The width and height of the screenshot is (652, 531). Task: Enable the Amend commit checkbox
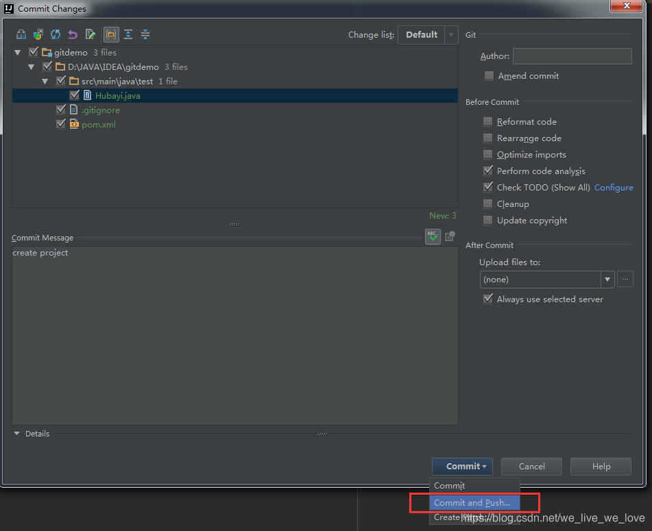(489, 75)
